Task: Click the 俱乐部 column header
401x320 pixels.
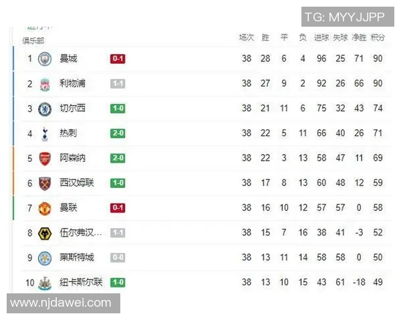Action: (x=33, y=40)
